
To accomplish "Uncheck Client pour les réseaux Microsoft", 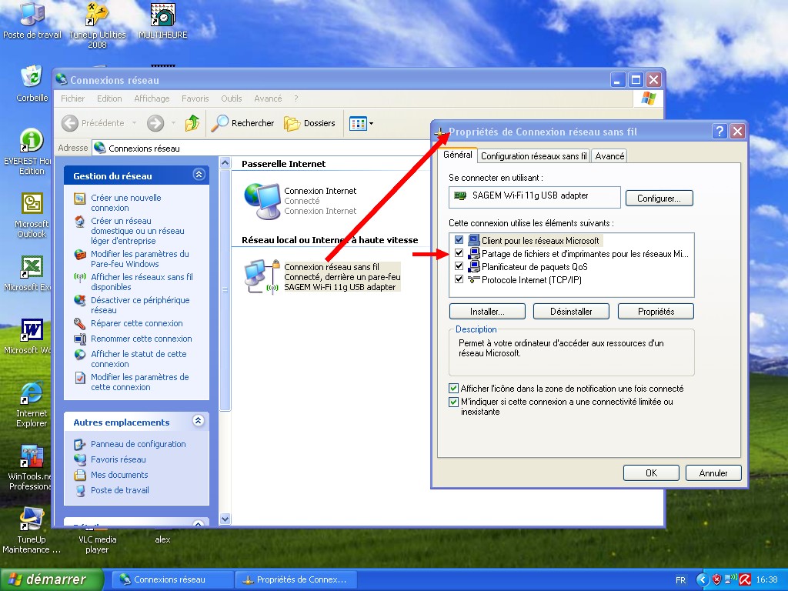I will click(x=459, y=241).
